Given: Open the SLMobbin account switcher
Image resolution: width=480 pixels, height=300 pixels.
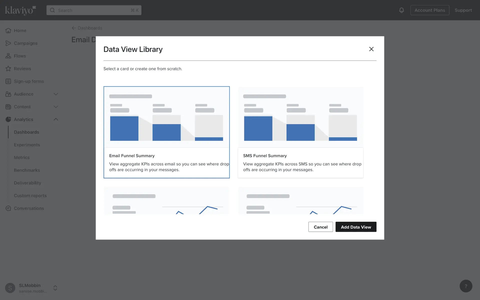Looking at the screenshot, I should (x=55, y=288).
